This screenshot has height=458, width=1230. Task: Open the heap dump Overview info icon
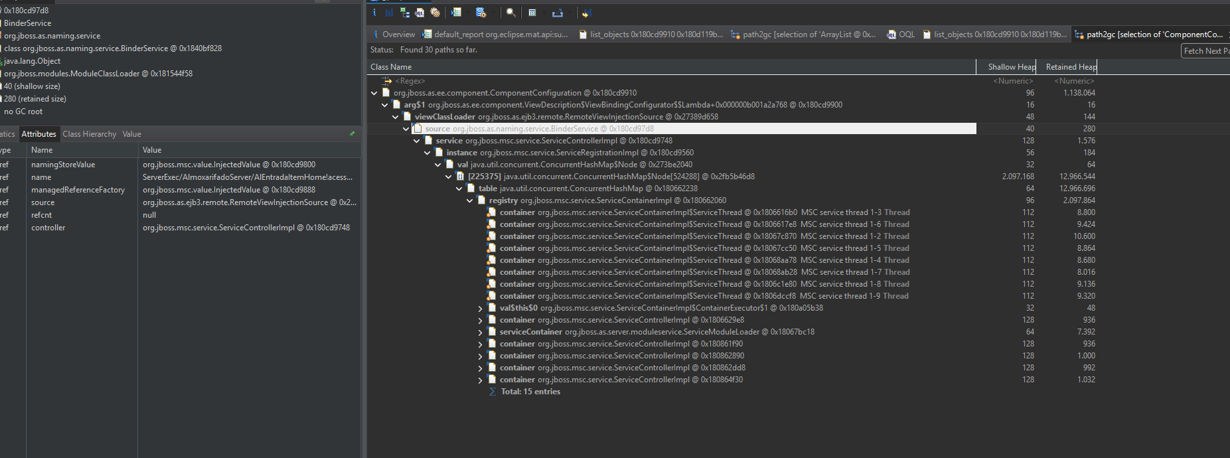click(374, 13)
